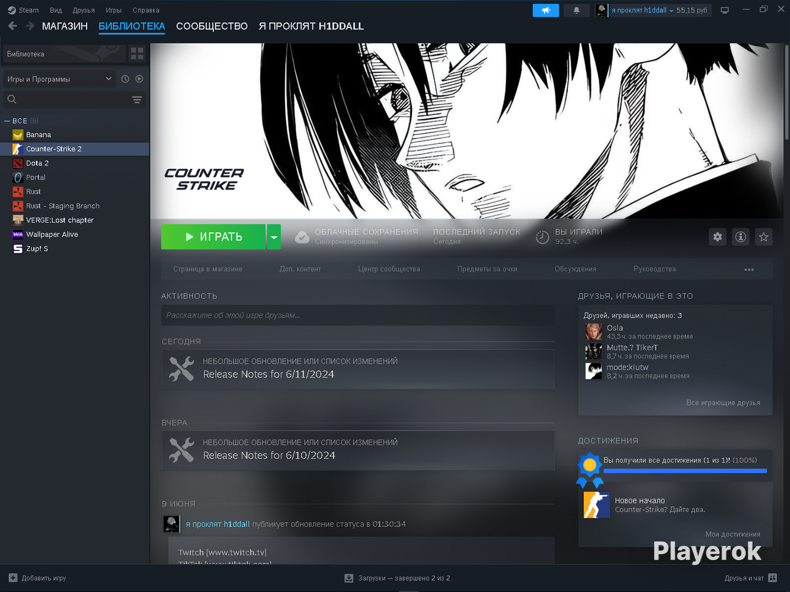Click the page vertical scrollbar
The width and height of the screenshot is (790, 592).
[x=786, y=92]
